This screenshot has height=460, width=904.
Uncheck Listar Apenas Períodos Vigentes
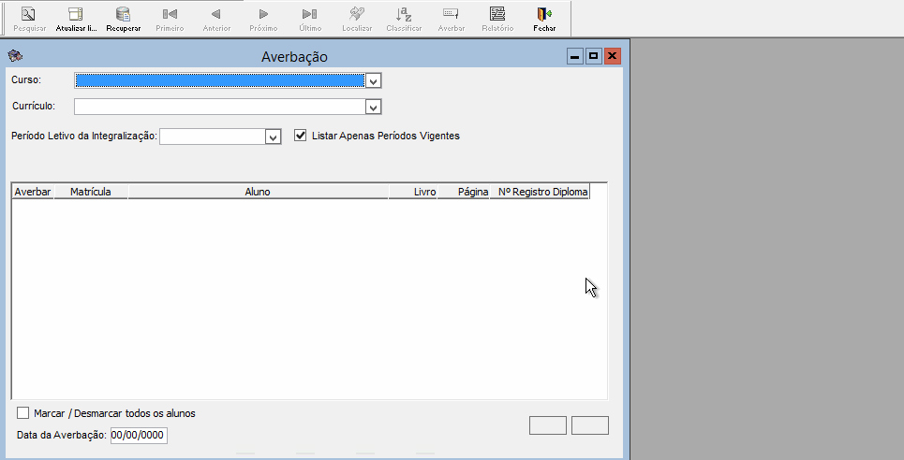[301, 136]
